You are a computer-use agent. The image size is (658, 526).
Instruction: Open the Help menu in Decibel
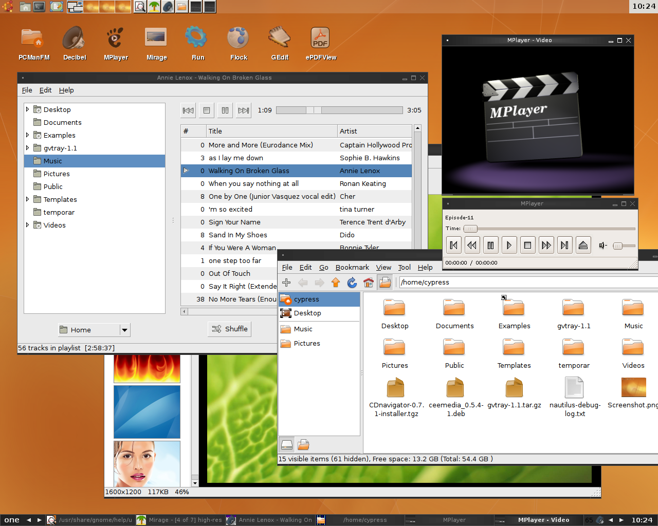click(66, 90)
